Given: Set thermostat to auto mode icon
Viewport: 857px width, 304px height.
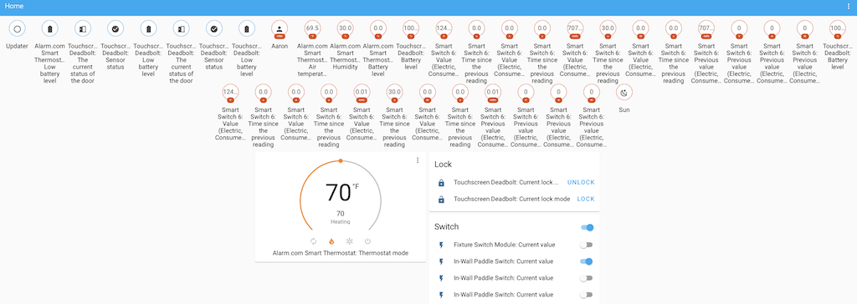Looking at the screenshot, I should click(x=313, y=241).
